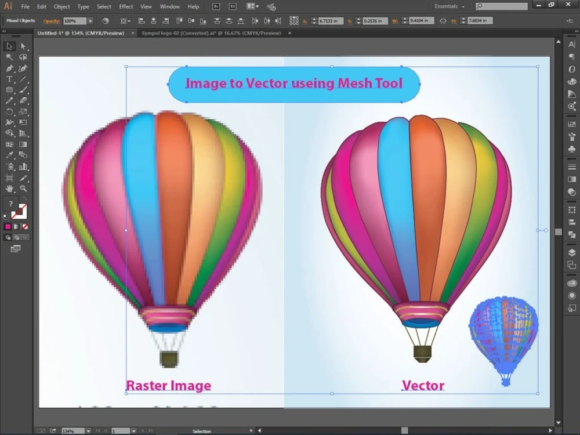Open the Layers panel icon

pyautogui.click(x=572, y=253)
